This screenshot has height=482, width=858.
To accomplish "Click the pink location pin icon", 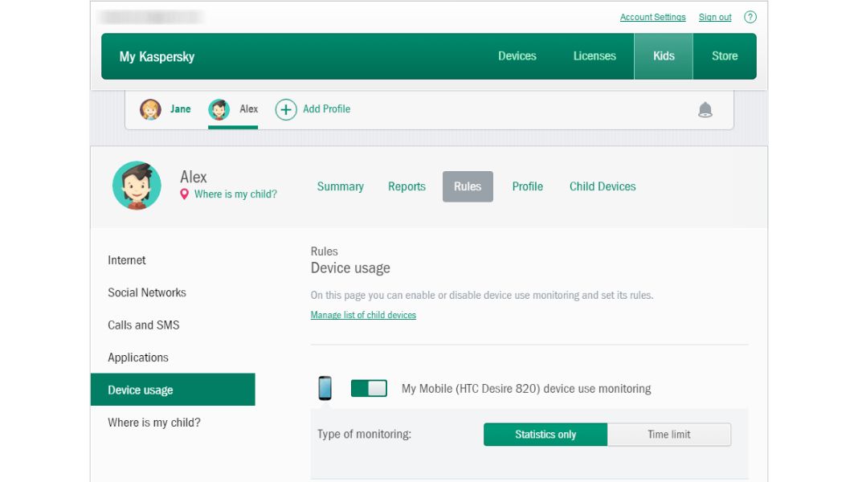I will 185,194.
